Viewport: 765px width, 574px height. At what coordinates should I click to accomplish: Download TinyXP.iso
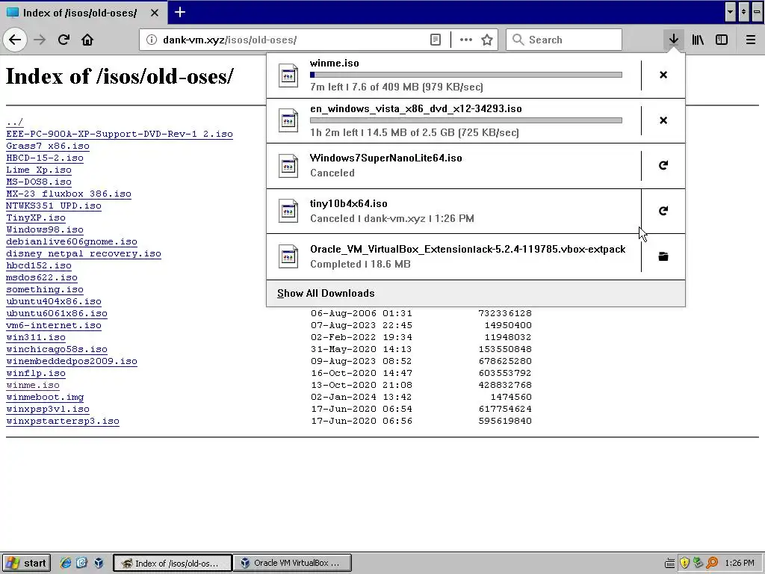pyautogui.click(x=36, y=217)
